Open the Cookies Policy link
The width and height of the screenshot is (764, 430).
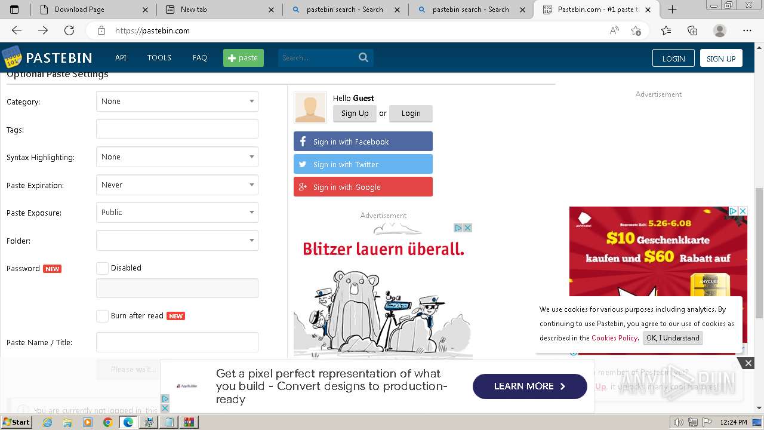coord(614,338)
